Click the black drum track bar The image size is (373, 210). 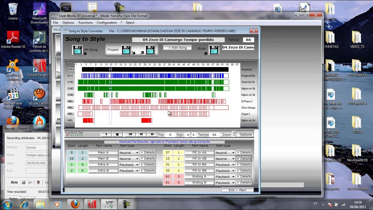[x=155, y=69]
